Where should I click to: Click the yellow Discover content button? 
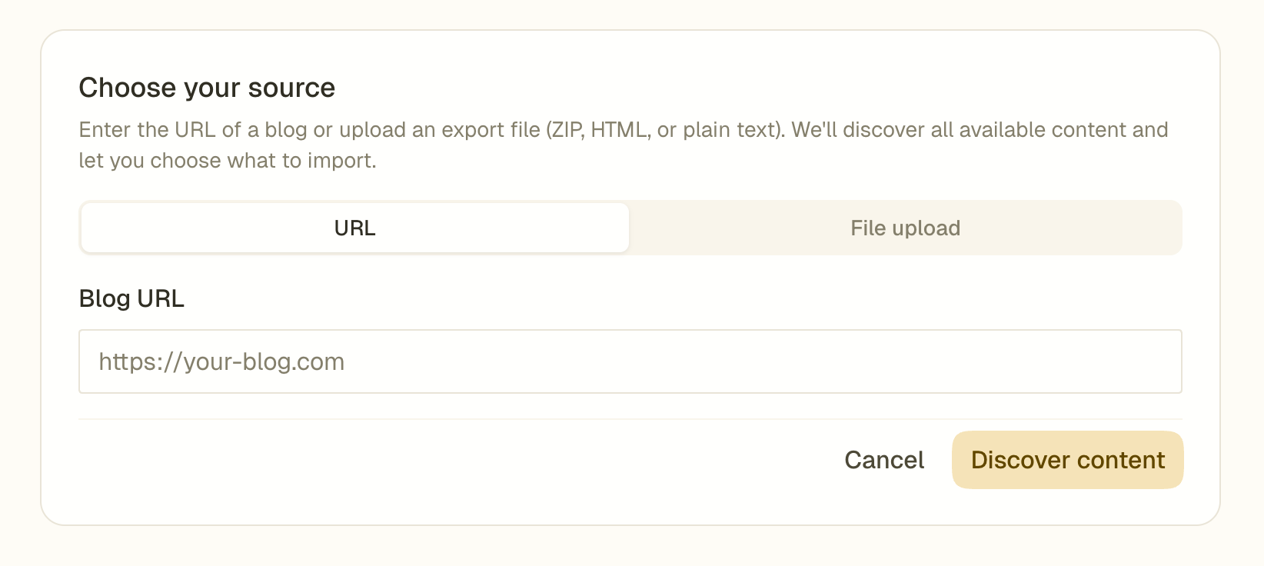(1067, 460)
